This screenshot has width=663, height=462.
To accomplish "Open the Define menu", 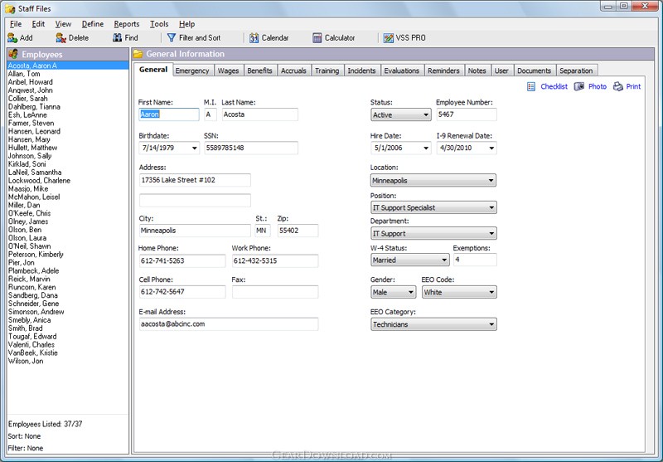I will pyautogui.click(x=93, y=24).
